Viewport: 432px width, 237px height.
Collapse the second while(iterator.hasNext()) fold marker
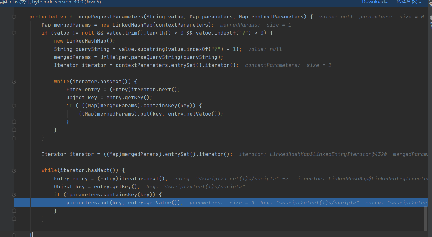click(x=14, y=170)
